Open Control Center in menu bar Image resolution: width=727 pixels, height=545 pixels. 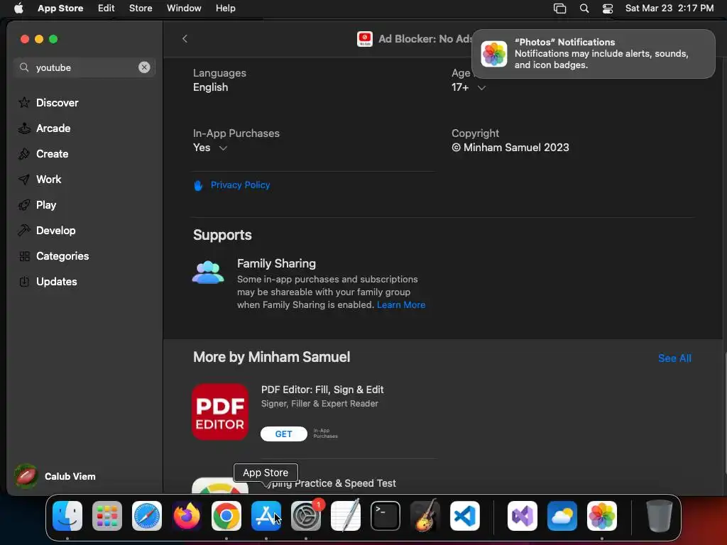point(608,9)
